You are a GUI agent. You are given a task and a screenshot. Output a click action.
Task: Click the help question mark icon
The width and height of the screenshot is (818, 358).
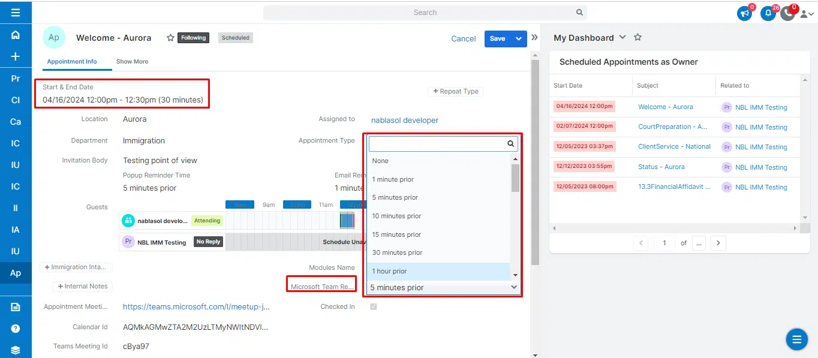[x=16, y=329]
